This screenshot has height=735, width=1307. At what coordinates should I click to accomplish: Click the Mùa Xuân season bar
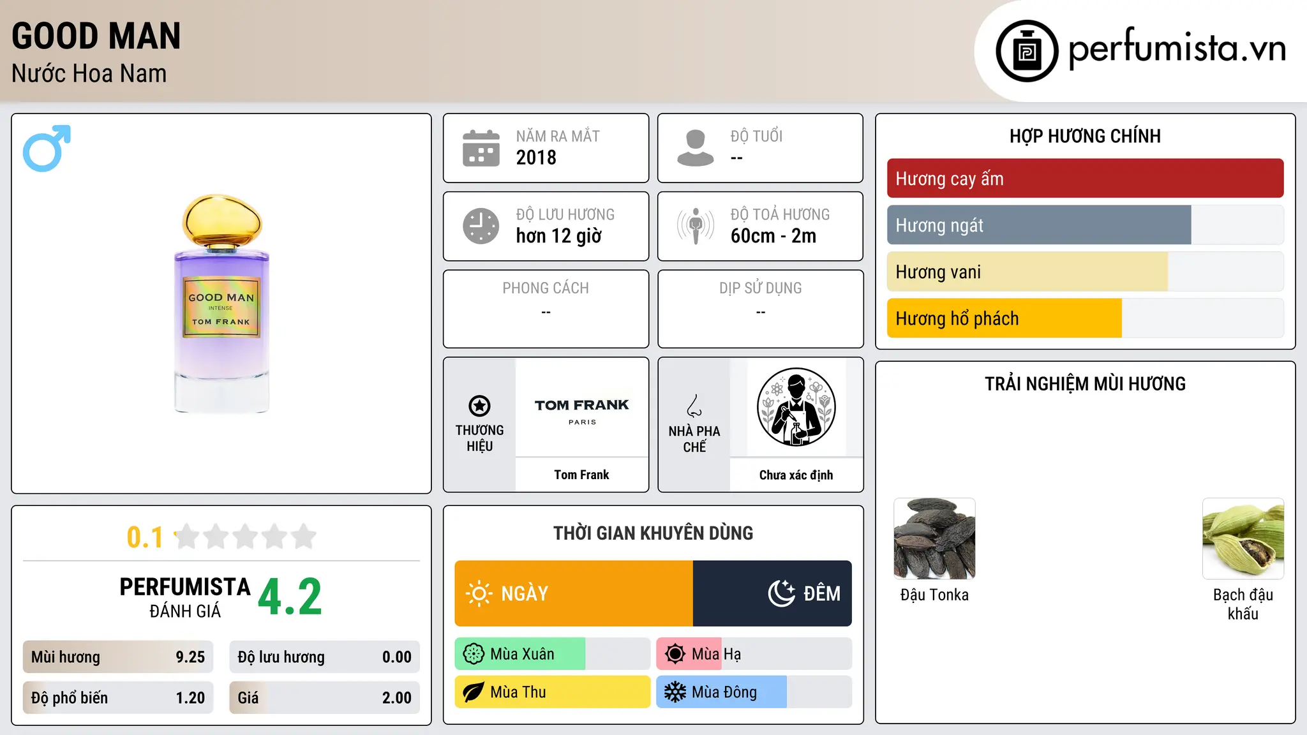553,654
